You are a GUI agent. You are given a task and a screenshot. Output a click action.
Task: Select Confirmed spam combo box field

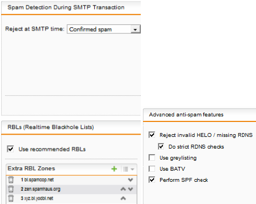pyautogui.click(x=104, y=29)
